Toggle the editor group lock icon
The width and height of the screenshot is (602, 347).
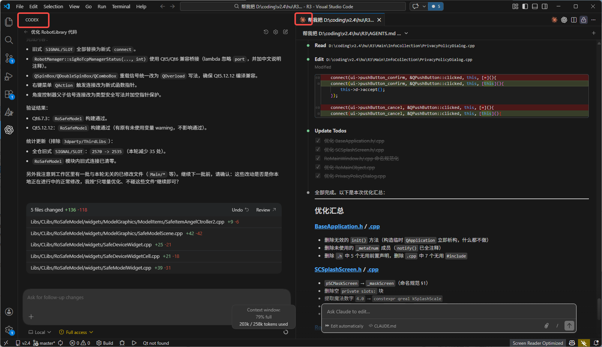[x=583, y=20]
